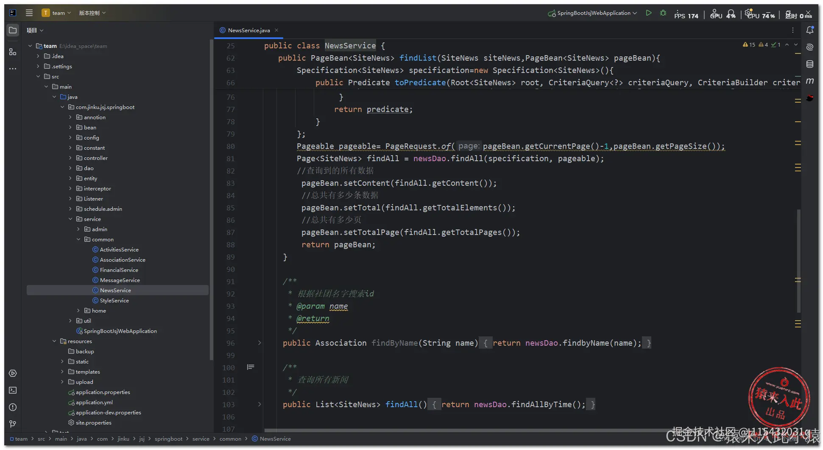The image size is (823, 450).
Task: Close the NewsService.java editor tab
Action: (x=276, y=30)
